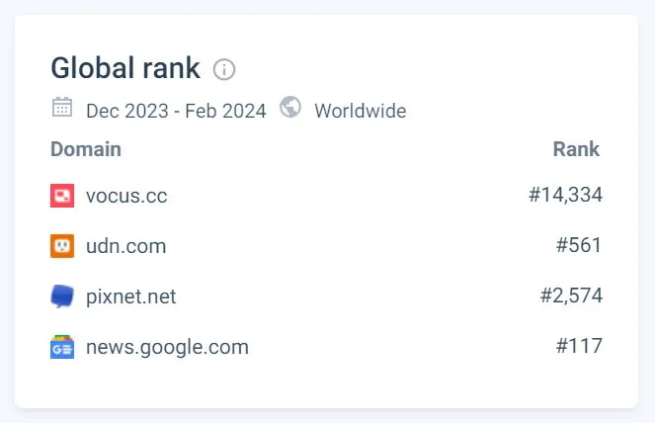The width and height of the screenshot is (655, 423).
Task: Open the pixnet.net domain link
Action: coord(131,296)
